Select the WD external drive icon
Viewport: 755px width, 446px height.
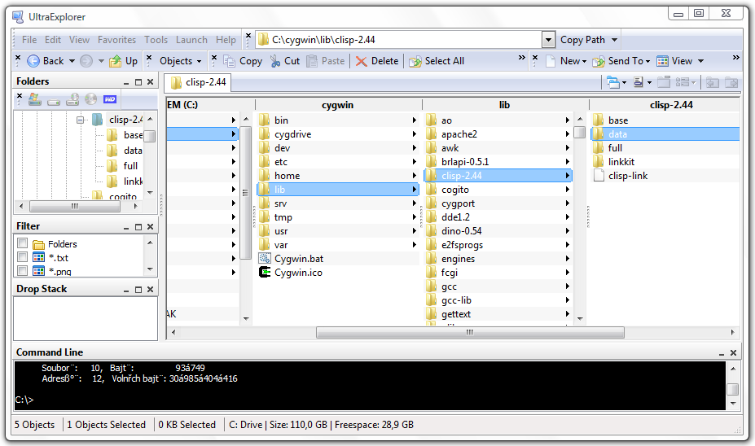tap(110, 99)
